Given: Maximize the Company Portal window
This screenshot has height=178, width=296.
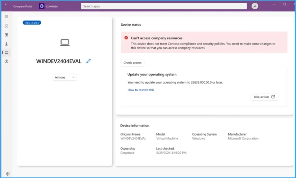Looking at the screenshot, I should 284,4.
